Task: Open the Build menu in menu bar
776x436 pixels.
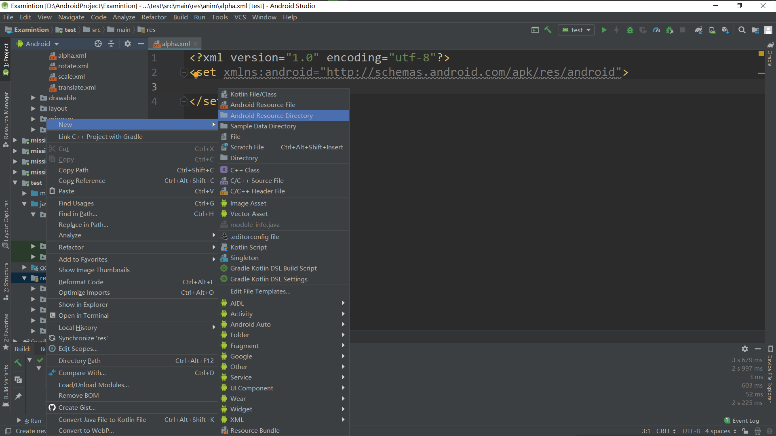Action: click(180, 17)
